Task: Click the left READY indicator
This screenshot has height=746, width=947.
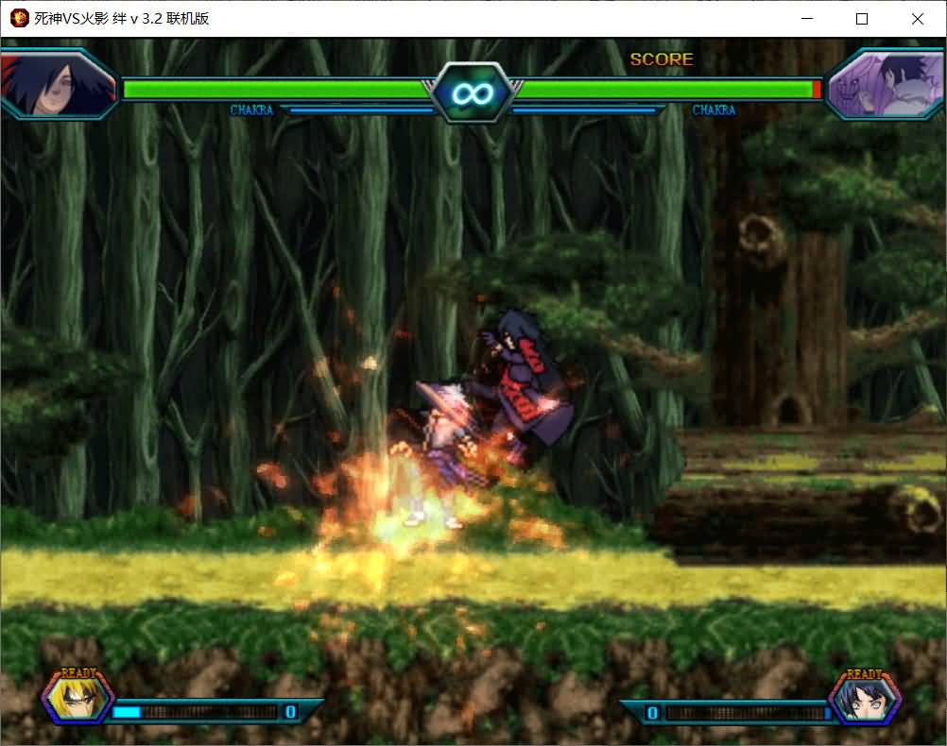Action: (79, 673)
